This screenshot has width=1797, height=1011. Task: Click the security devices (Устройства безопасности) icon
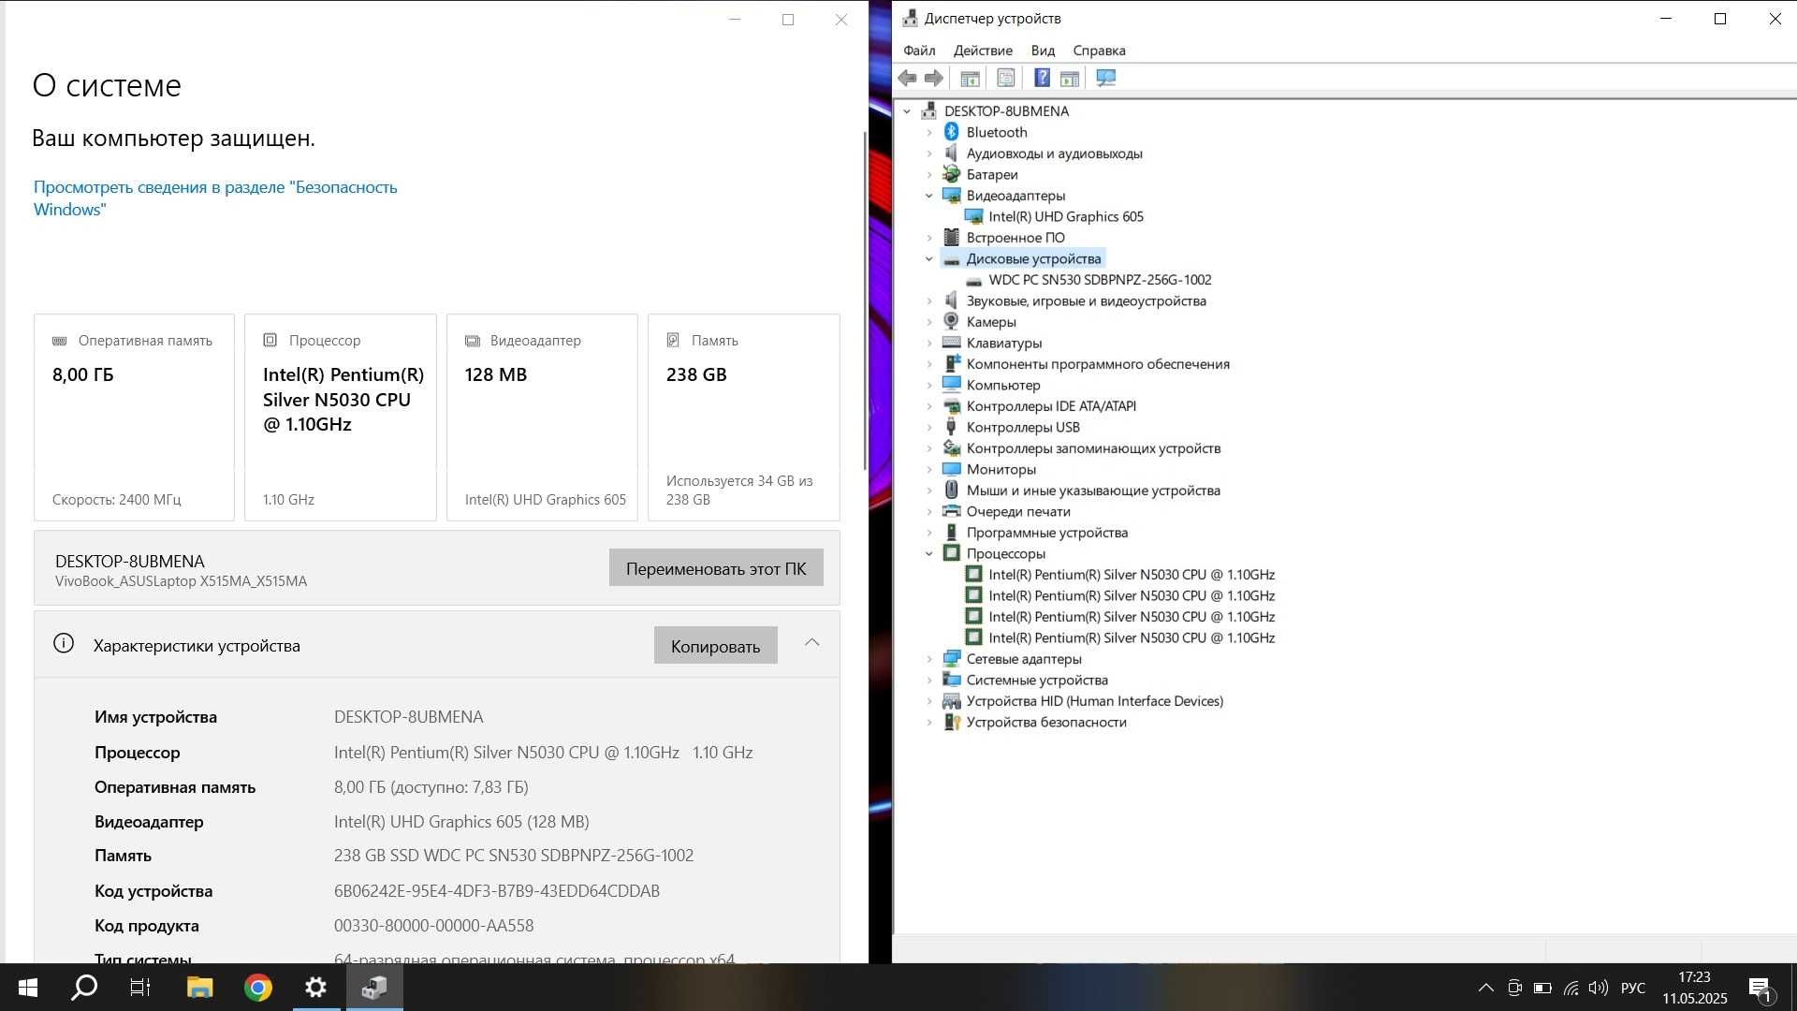coord(952,722)
